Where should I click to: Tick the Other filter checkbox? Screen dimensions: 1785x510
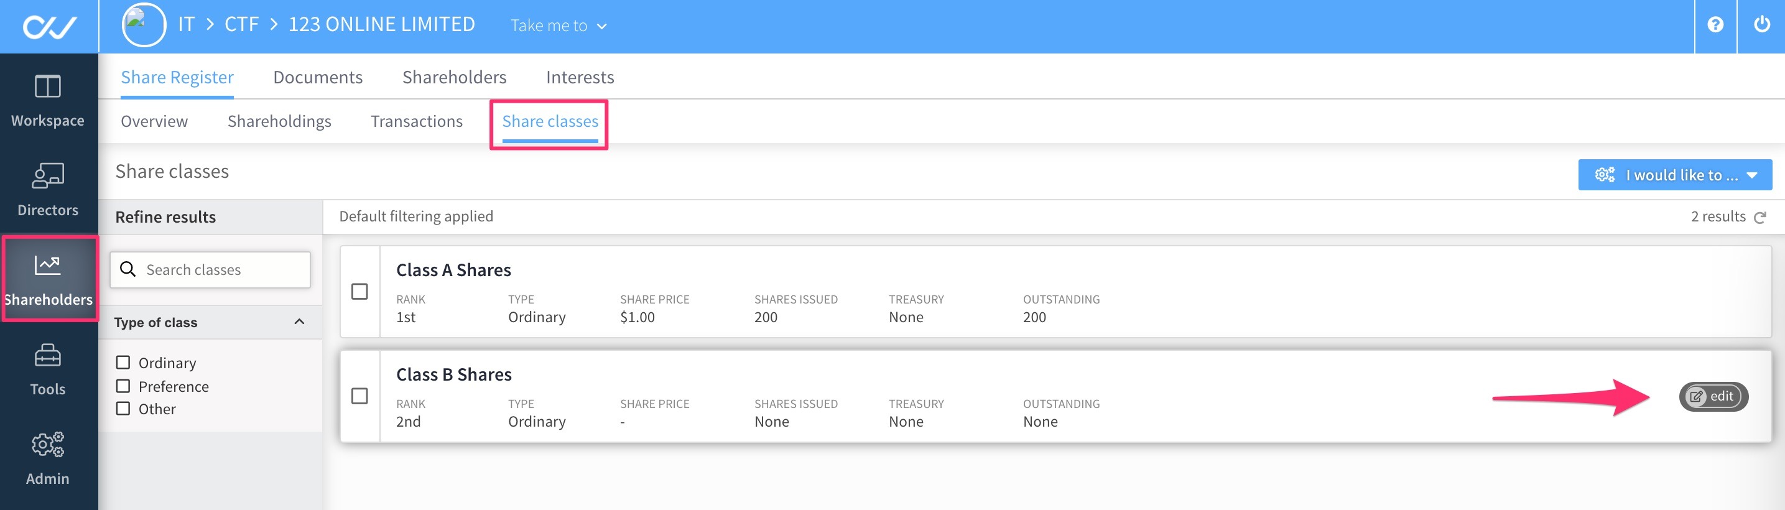point(123,409)
